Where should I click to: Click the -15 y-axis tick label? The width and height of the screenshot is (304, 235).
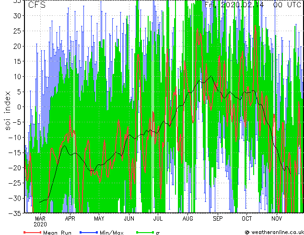(x=15, y=153)
